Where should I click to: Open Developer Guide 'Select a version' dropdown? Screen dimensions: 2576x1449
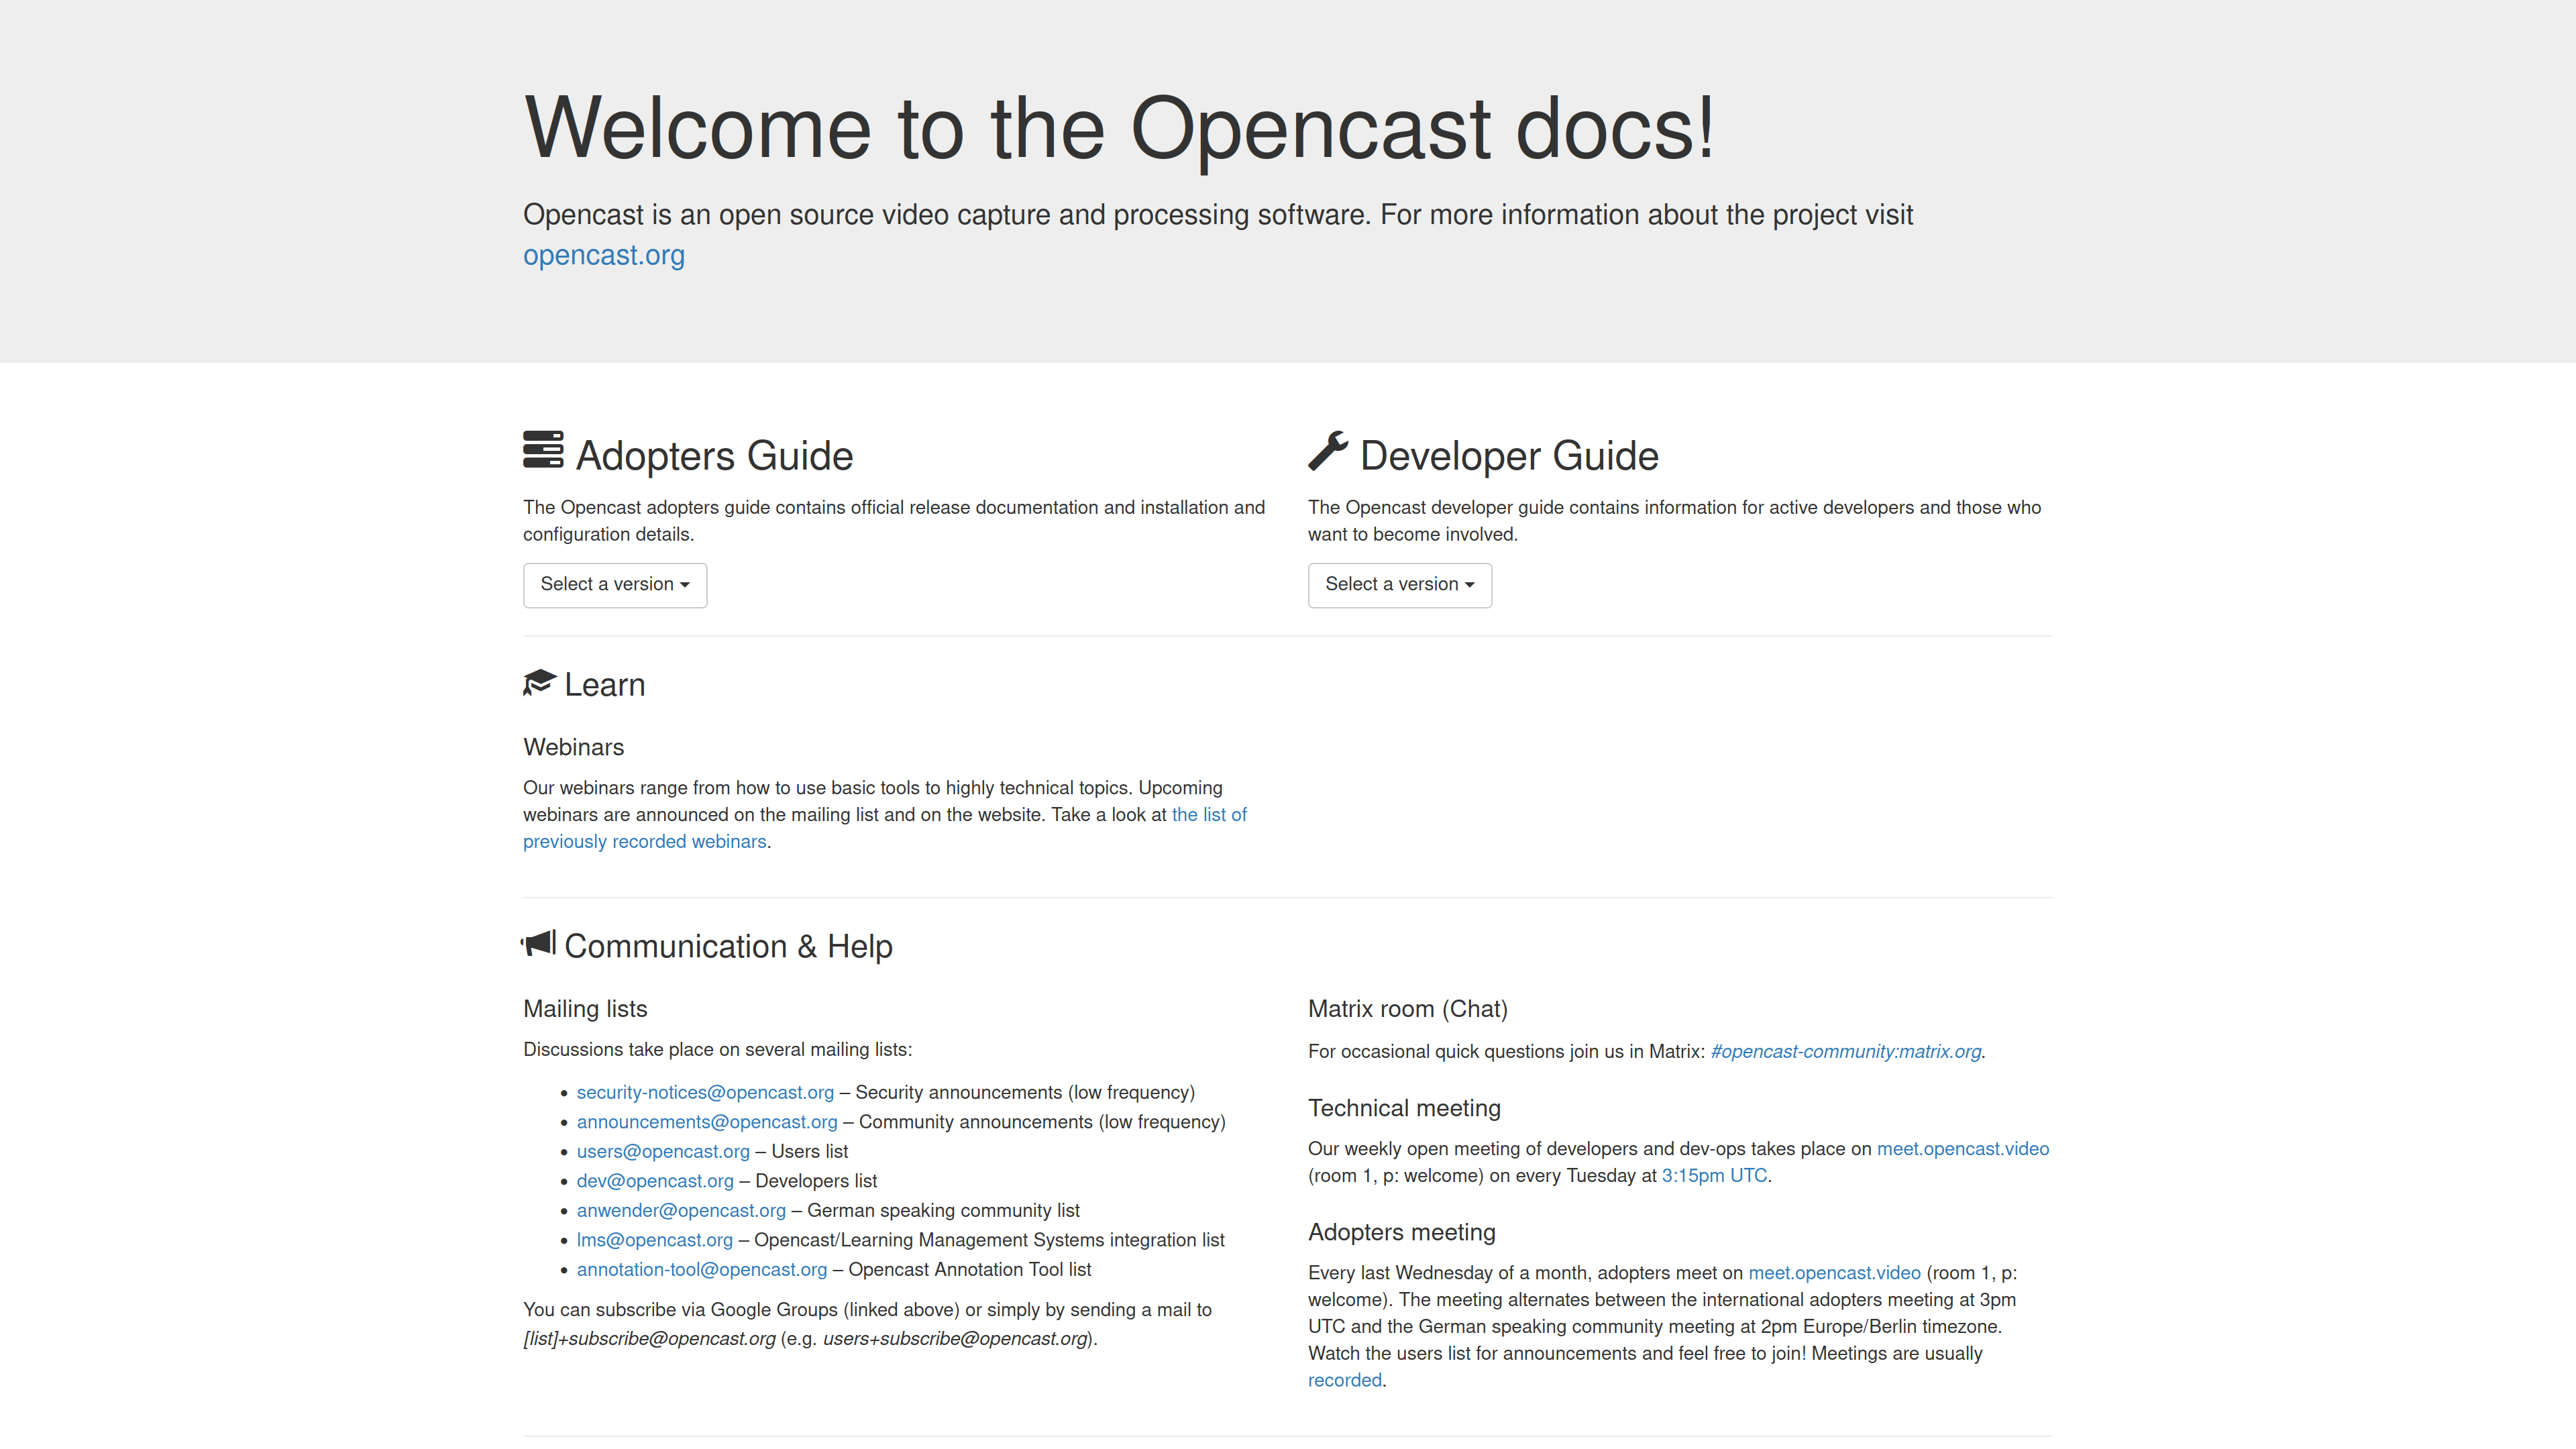pyautogui.click(x=1399, y=585)
